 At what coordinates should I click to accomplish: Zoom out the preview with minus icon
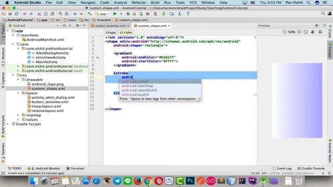point(285,32)
